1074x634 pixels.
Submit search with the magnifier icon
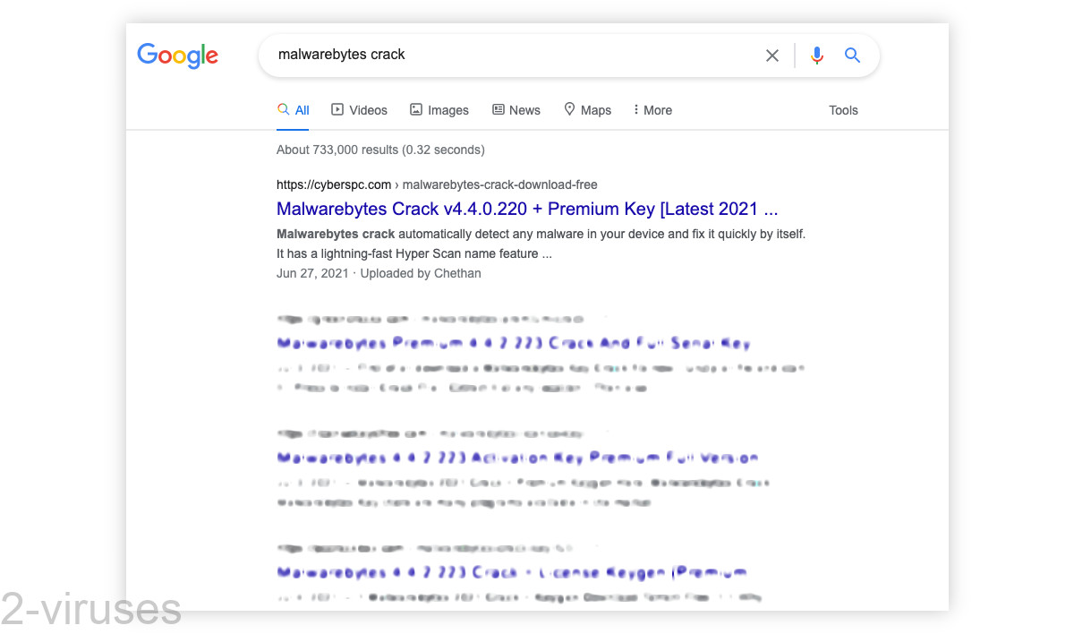coord(852,56)
